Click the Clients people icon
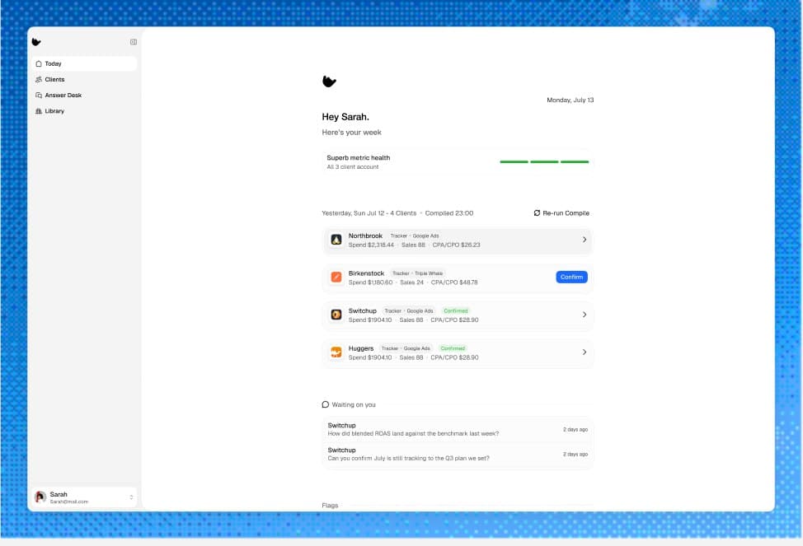This screenshot has width=803, height=546. pos(39,79)
